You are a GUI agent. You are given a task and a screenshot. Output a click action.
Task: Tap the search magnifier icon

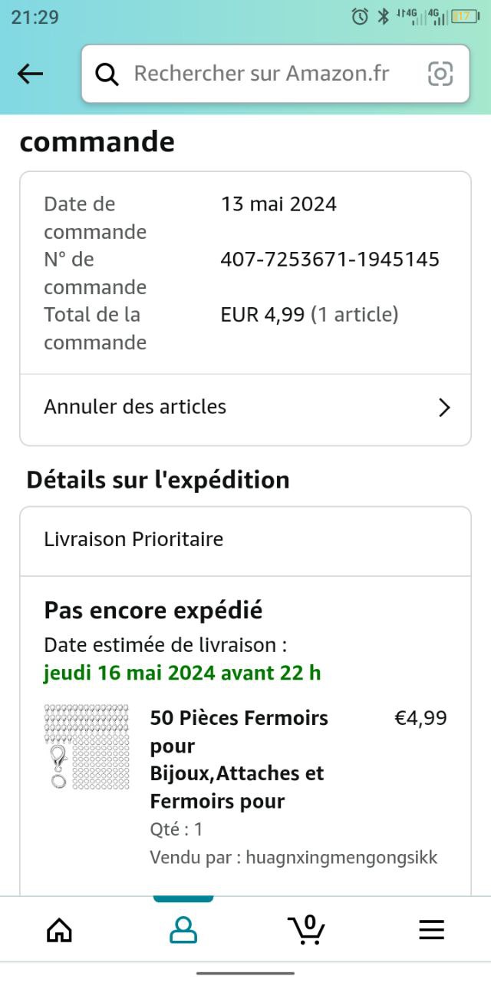tap(107, 74)
